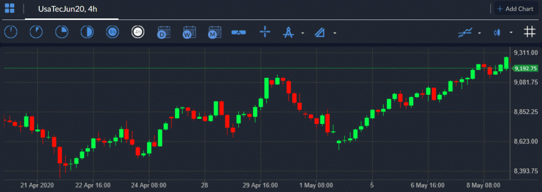Select the compass drawing tools icon
Image resolution: width=542 pixels, height=192 pixels.
click(x=288, y=32)
